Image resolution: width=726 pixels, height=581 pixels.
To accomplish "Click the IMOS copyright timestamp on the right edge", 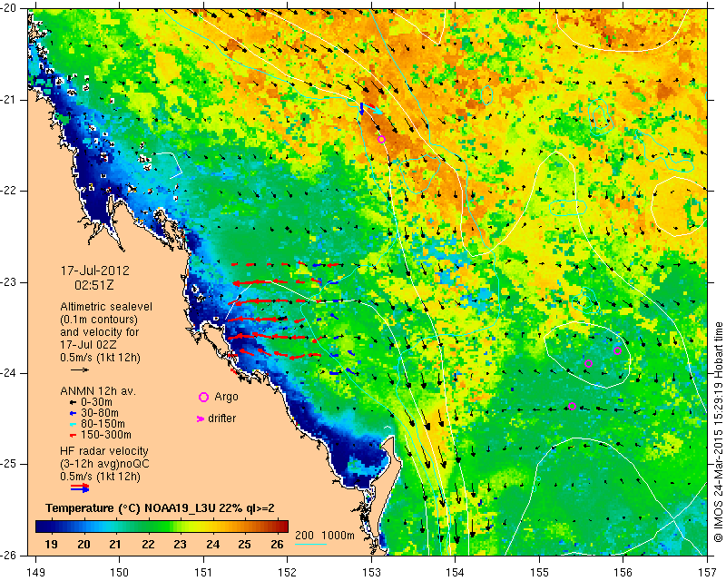I will coord(719,432).
